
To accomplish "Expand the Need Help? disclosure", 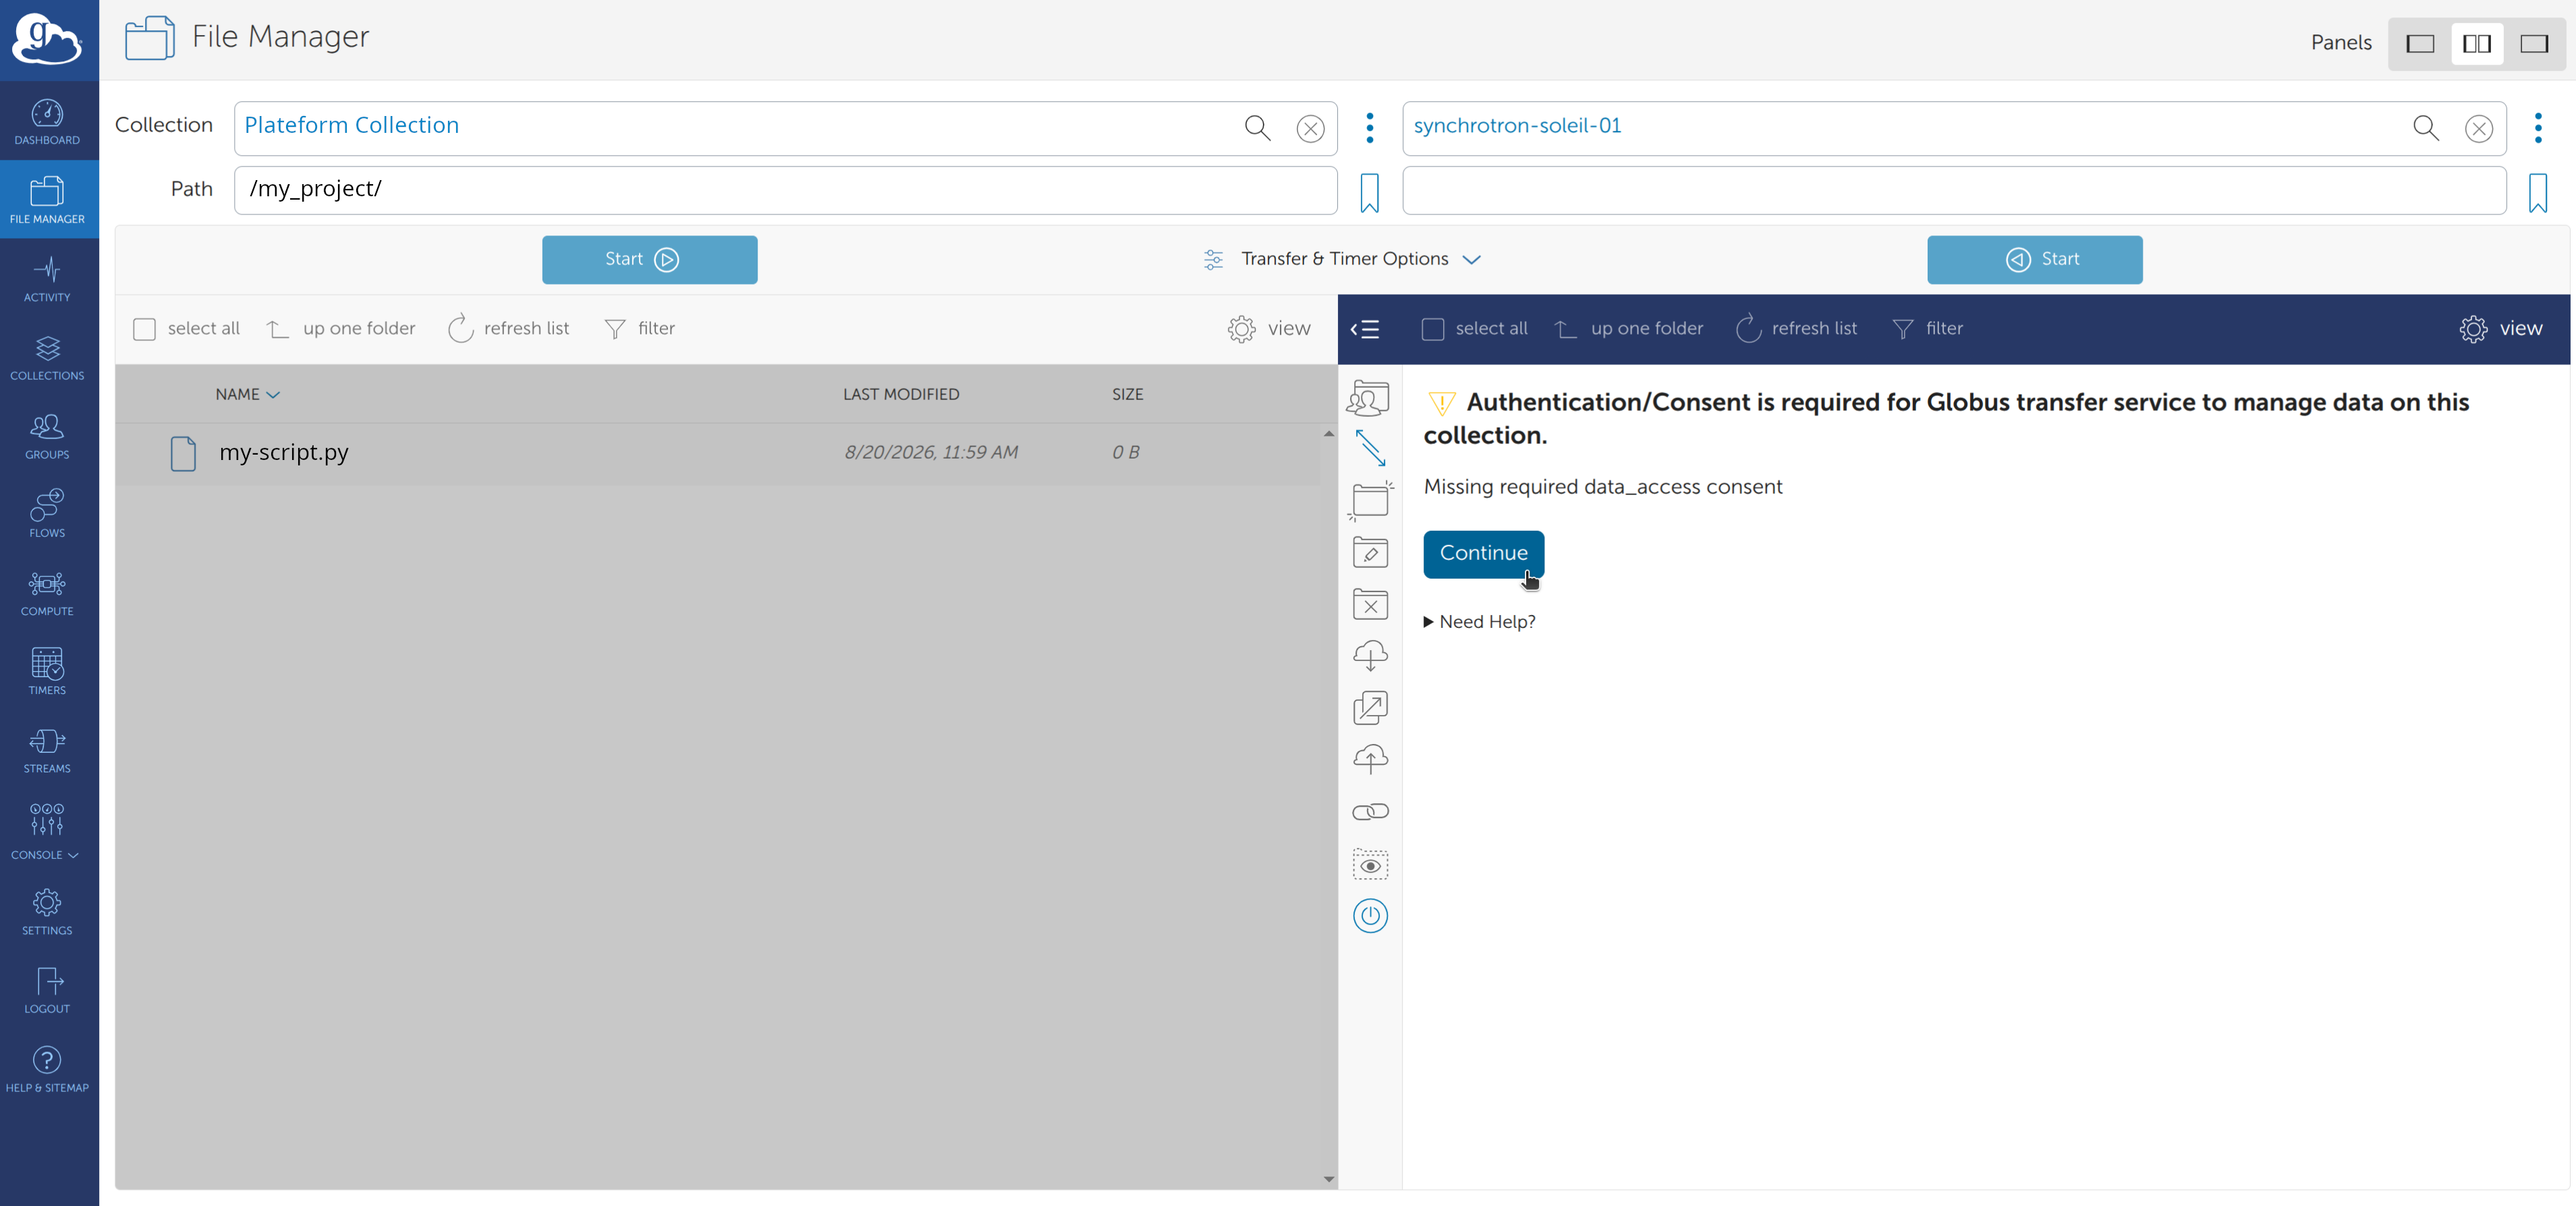I will point(1479,622).
